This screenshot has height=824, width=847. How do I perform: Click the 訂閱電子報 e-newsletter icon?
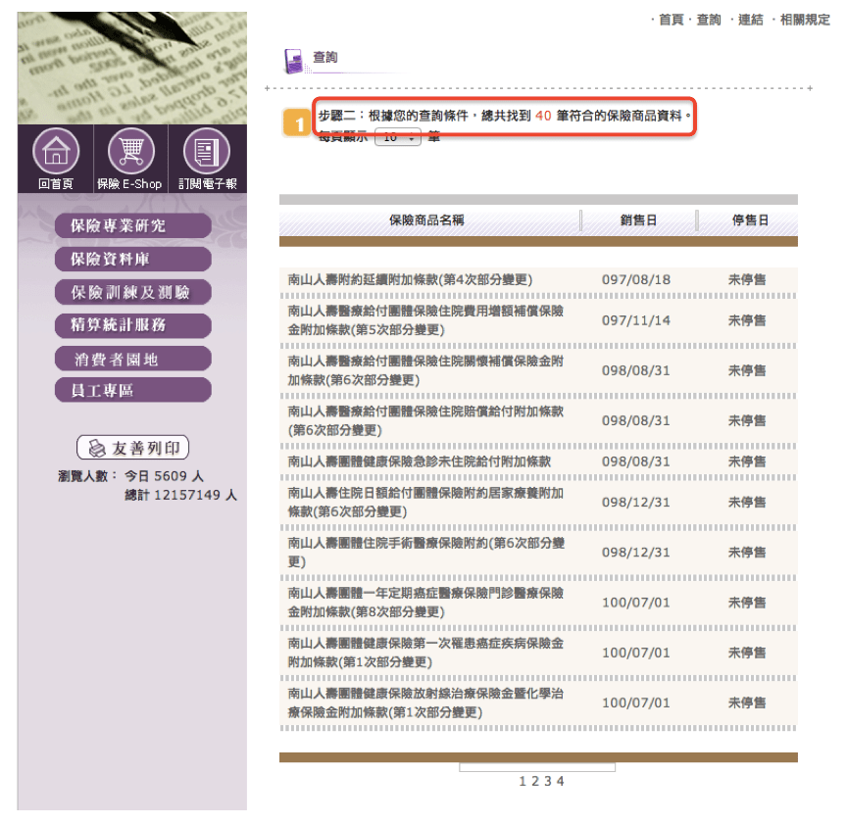pos(204,152)
